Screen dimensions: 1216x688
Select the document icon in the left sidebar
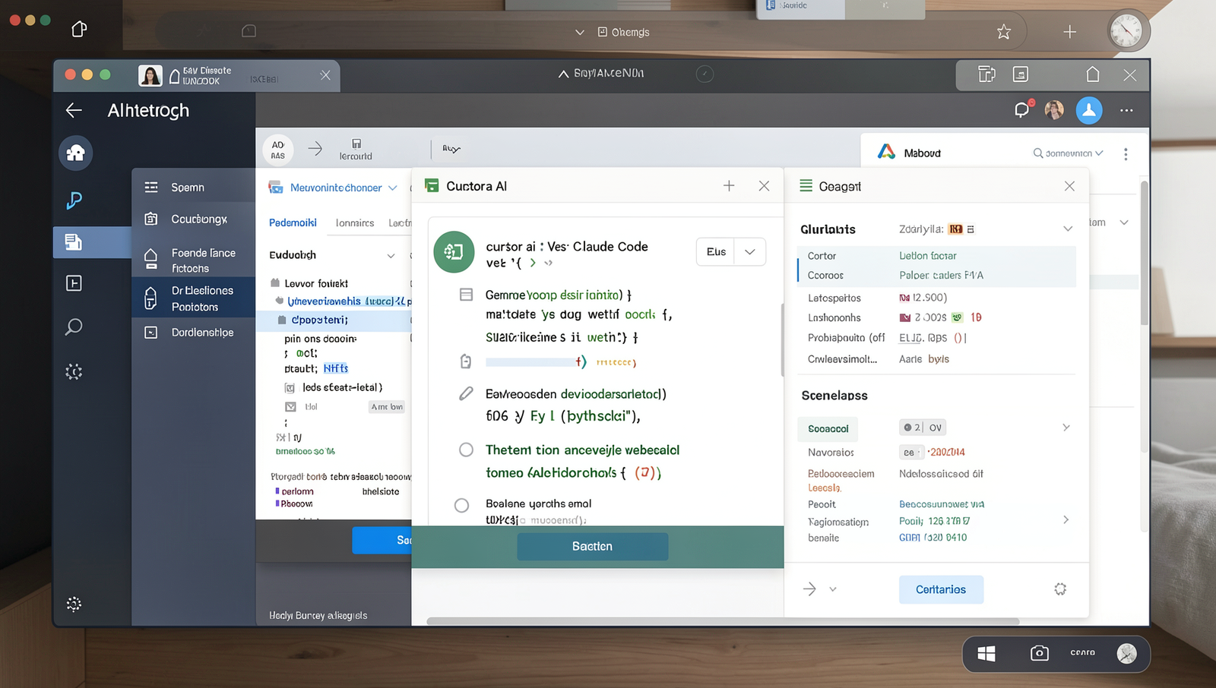pos(74,242)
